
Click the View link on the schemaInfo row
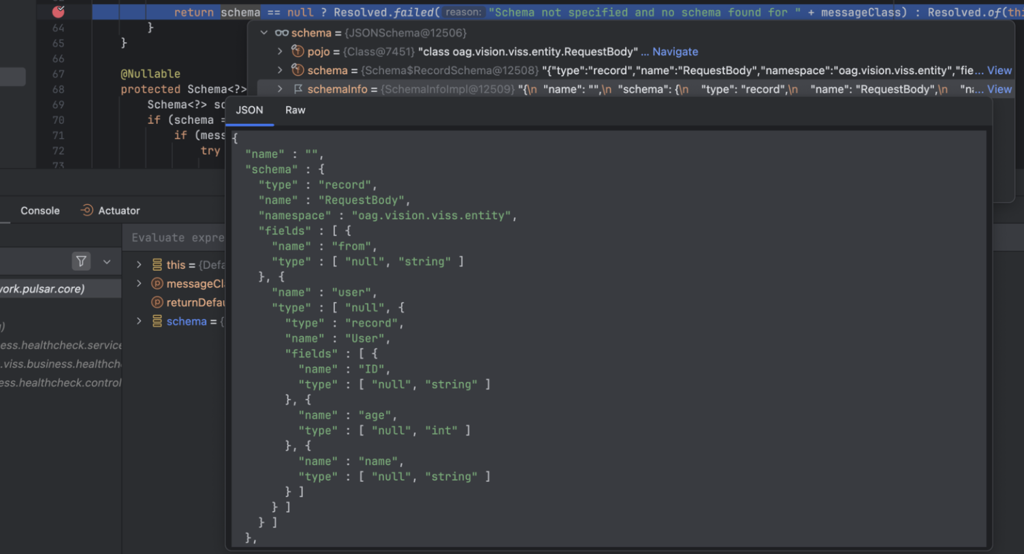(x=999, y=89)
